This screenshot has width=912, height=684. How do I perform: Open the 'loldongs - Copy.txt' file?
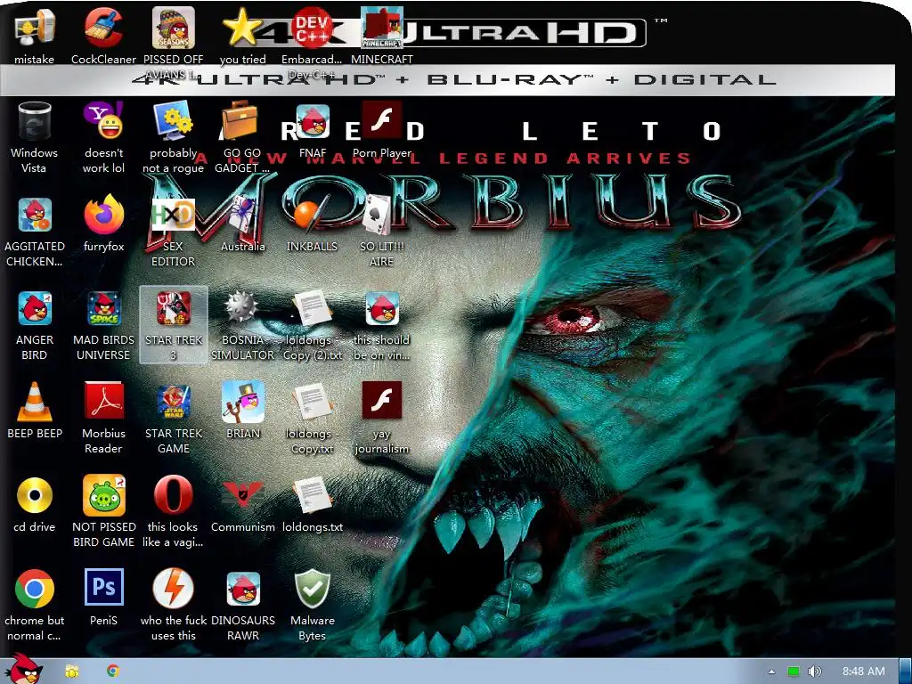tap(313, 402)
